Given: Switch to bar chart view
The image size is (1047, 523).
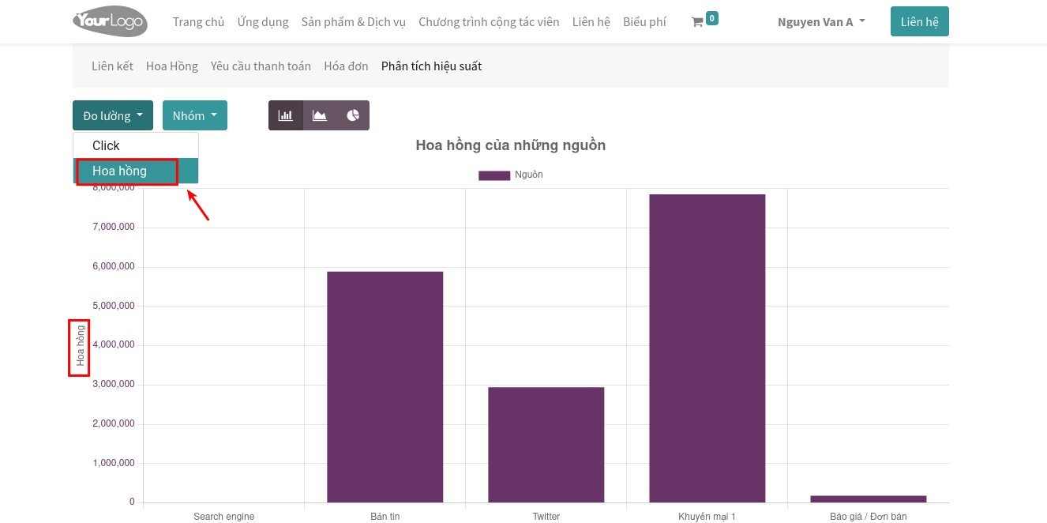Looking at the screenshot, I should [x=285, y=115].
